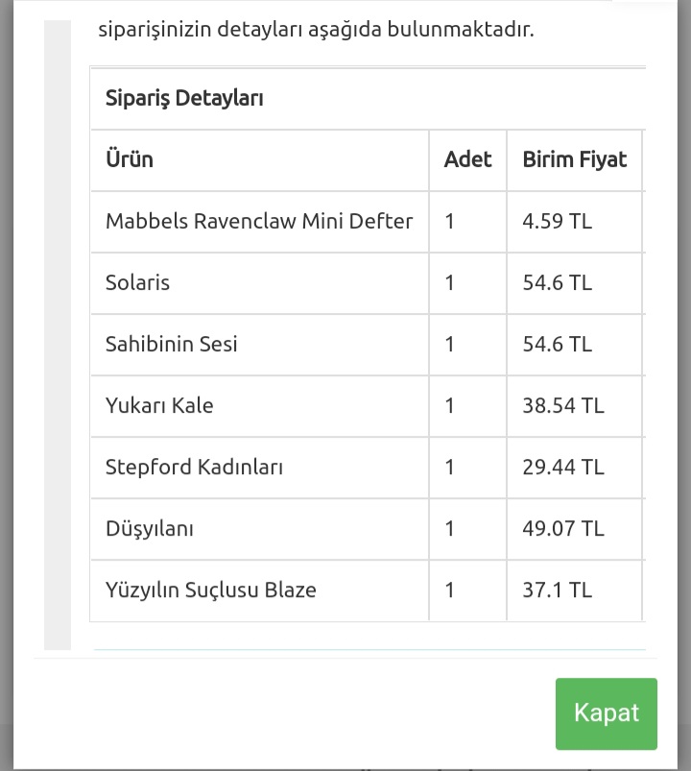This screenshot has height=771, width=691.
Task: Select Yüzyılın Suçlusu Blaze entry
Action: click(211, 590)
